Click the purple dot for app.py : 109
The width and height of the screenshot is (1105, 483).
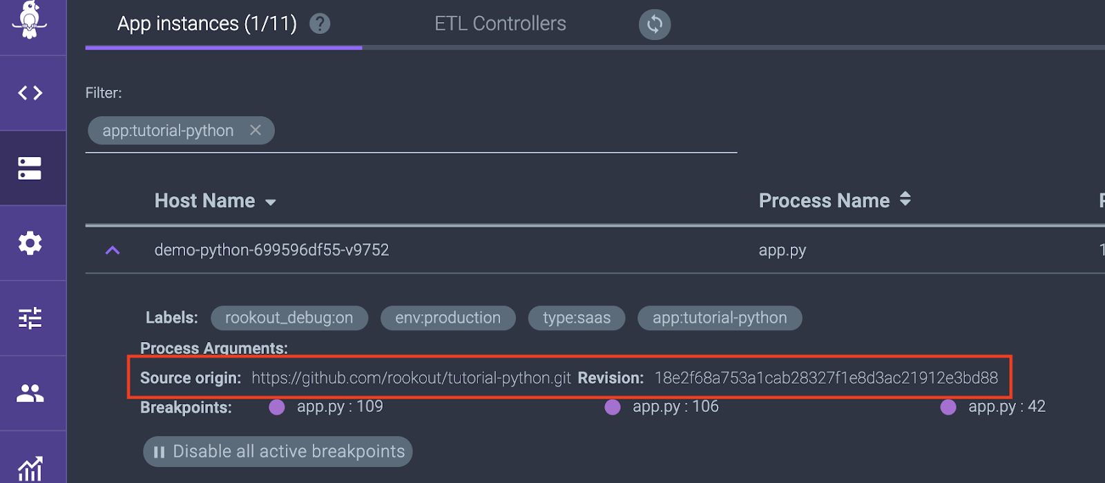click(277, 407)
